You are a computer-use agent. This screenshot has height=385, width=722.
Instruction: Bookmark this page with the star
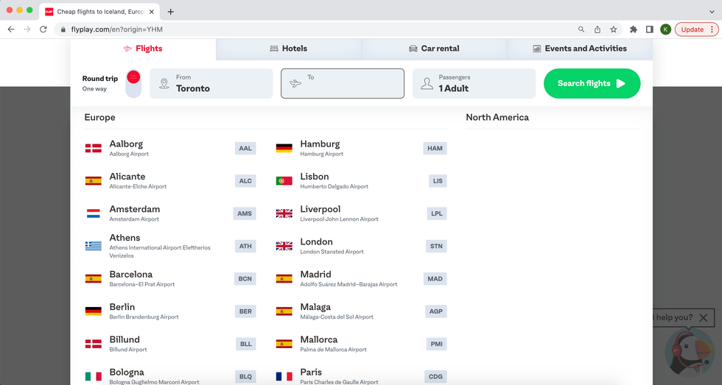(613, 29)
